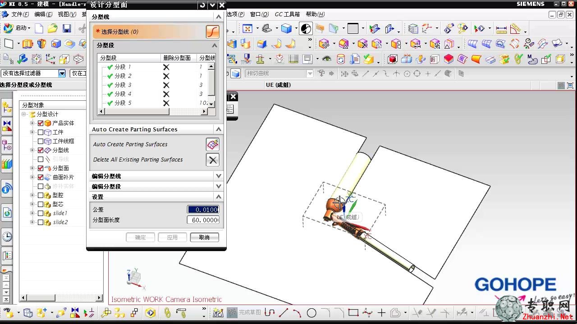Check the 工件 checkbox
The height and width of the screenshot is (324, 577).
tap(41, 132)
